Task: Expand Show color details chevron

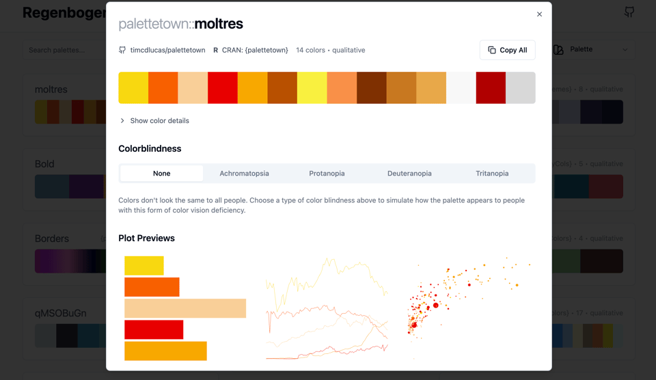Action: pos(122,121)
